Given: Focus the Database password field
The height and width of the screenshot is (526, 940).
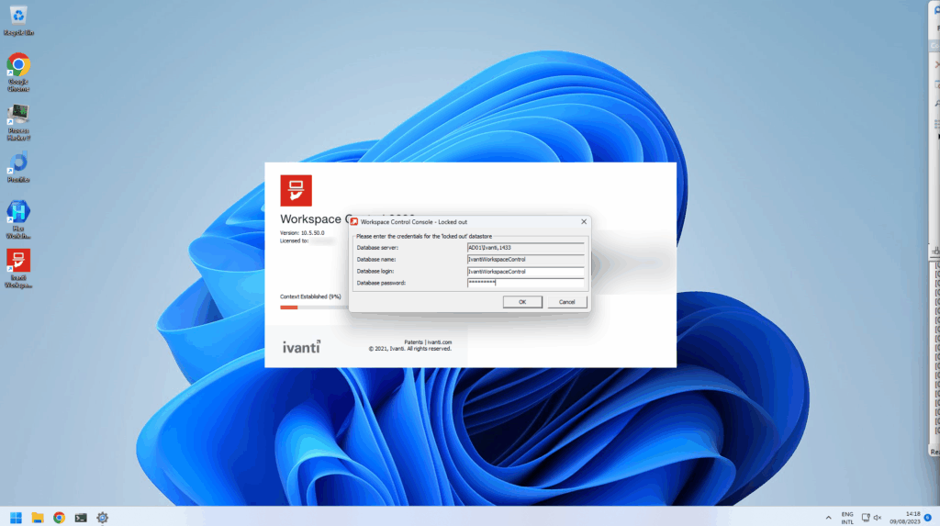Looking at the screenshot, I should click(525, 283).
